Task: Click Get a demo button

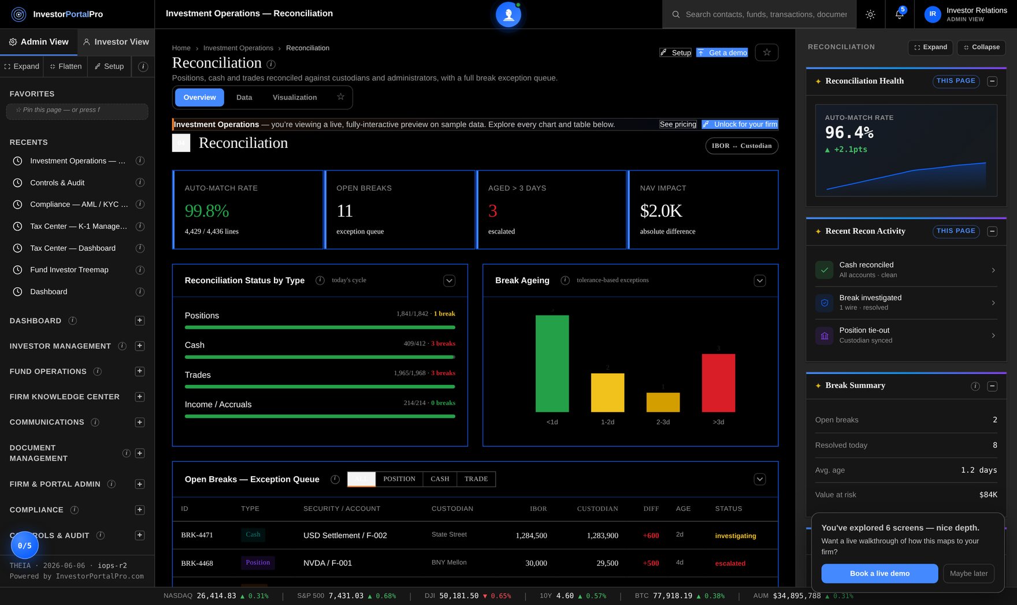Action: tap(722, 53)
